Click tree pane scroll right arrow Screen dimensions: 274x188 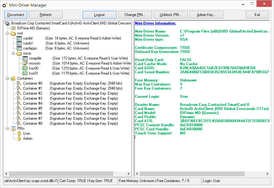pos(129,174)
